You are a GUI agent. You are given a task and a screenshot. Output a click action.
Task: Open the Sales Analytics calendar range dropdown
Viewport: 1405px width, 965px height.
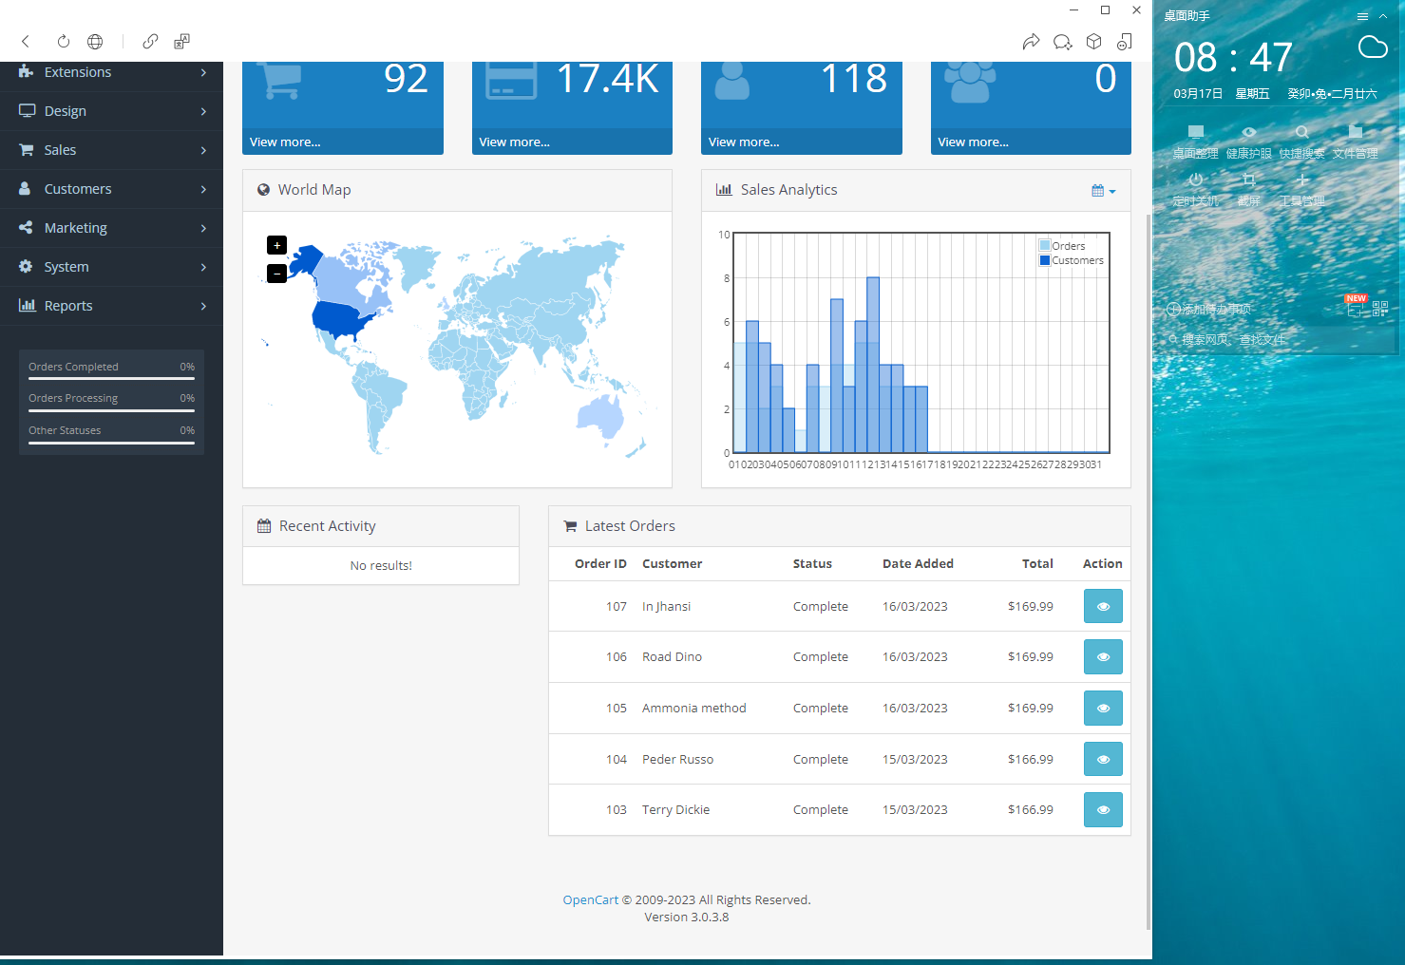pyautogui.click(x=1103, y=190)
